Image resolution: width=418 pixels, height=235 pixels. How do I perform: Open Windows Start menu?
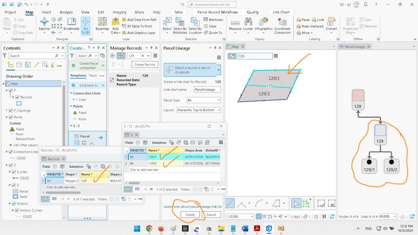tap(137, 228)
